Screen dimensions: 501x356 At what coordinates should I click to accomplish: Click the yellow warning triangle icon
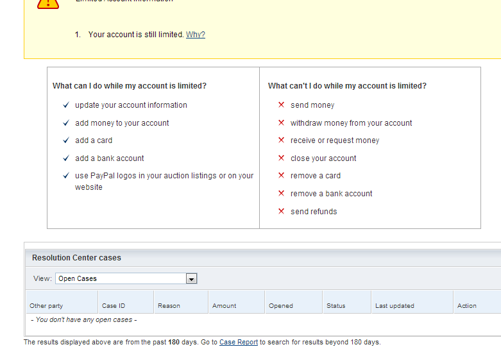tap(47, 3)
